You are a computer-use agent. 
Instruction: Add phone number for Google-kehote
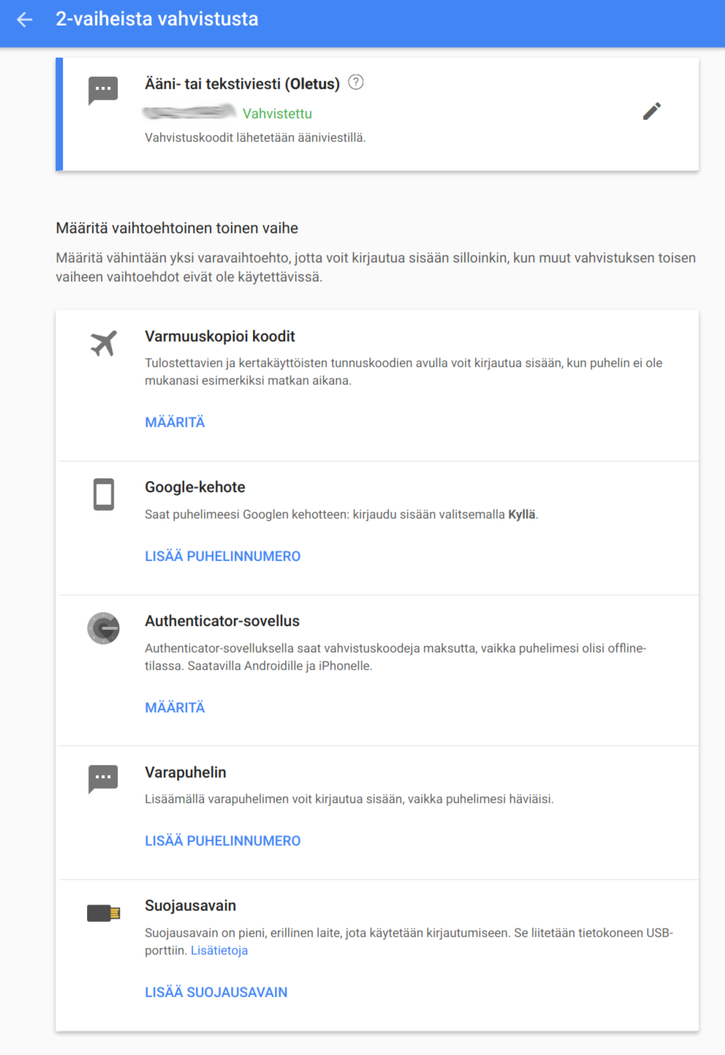pyautogui.click(x=223, y=556)
